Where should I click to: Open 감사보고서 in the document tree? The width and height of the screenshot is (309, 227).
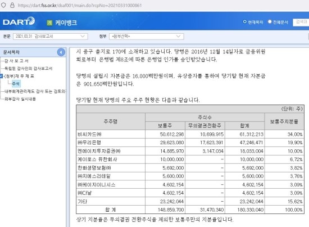[x=16, y=61]
